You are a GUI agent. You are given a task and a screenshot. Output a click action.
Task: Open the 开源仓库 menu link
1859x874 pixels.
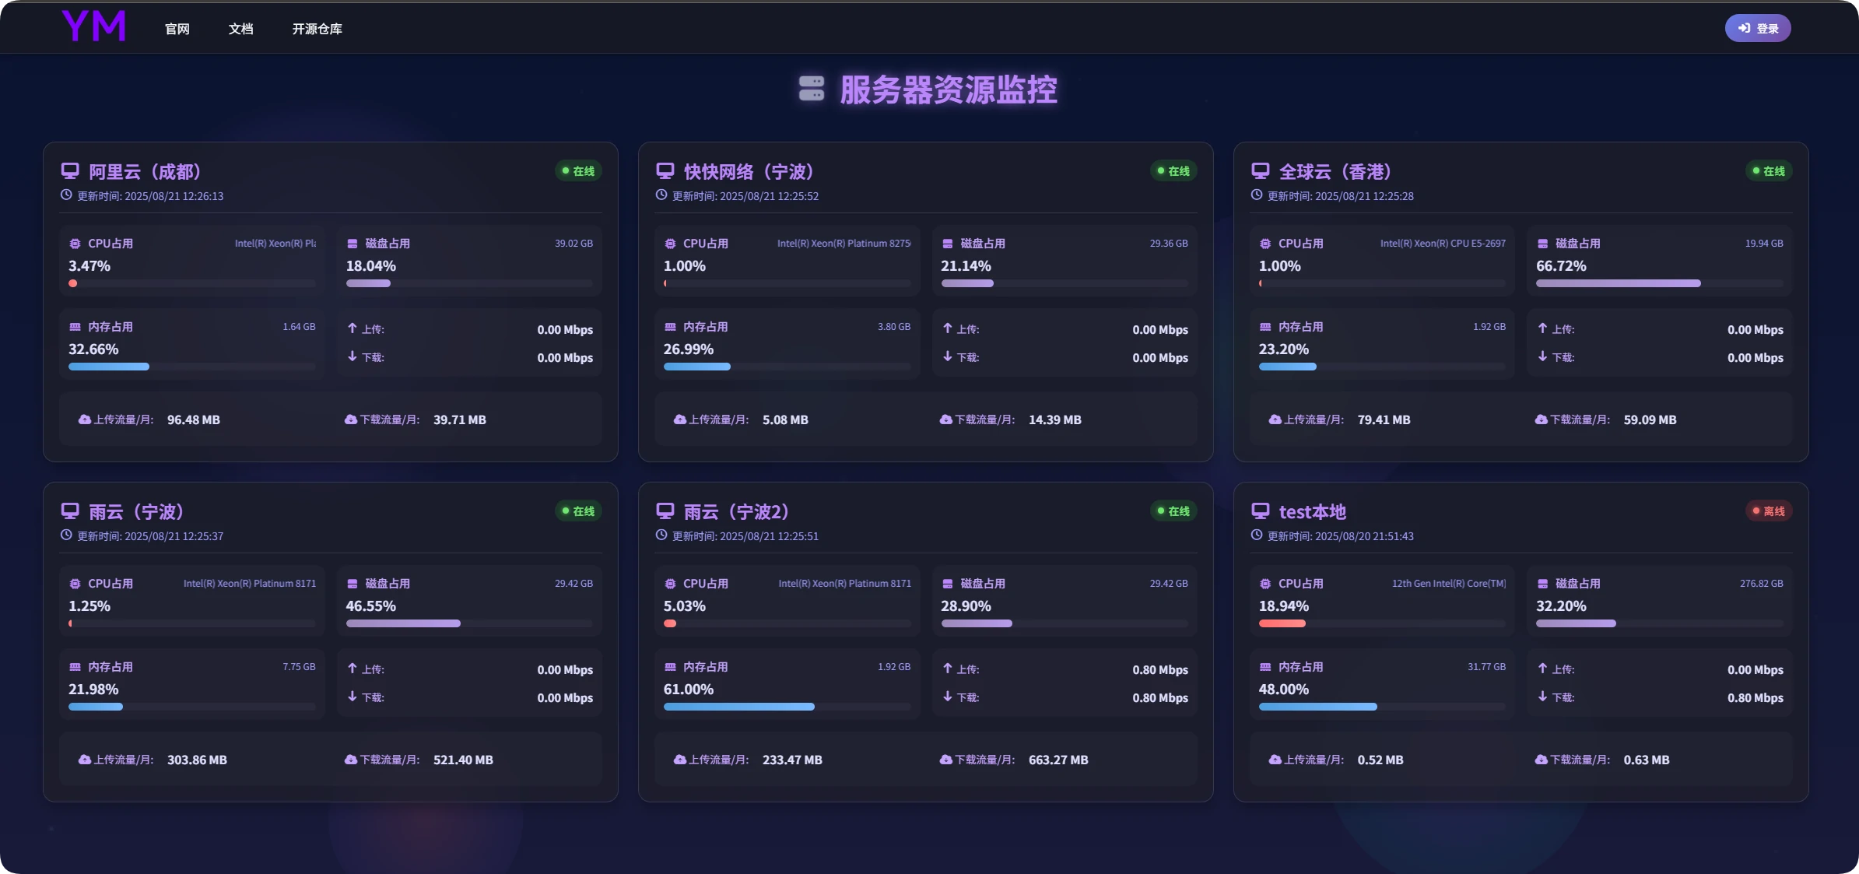[x=317, y=29]
